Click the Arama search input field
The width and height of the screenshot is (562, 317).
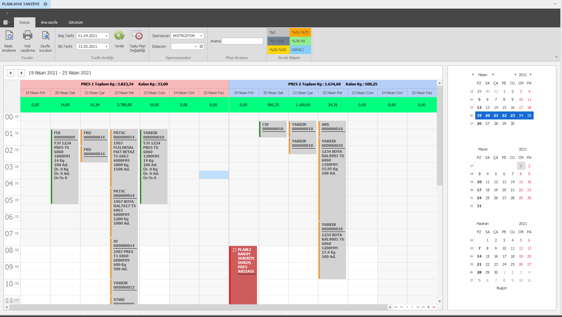click(242, 41)
